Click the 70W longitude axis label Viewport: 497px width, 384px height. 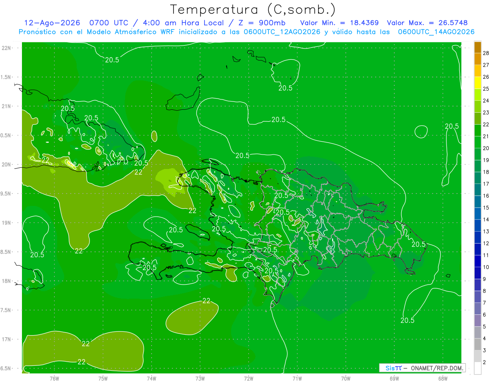(346, 379)
